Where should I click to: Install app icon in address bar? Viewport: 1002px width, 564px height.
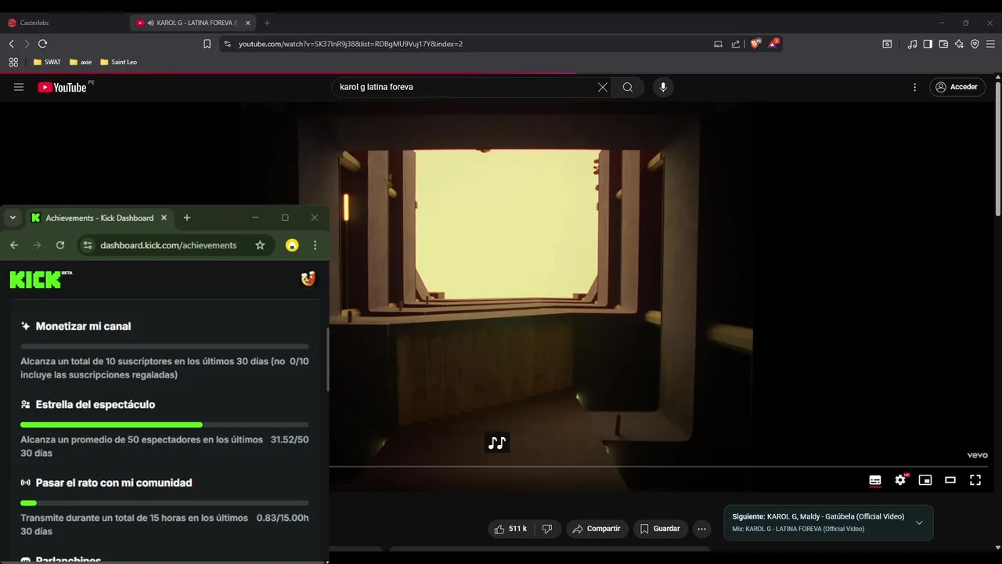point(718,44)
